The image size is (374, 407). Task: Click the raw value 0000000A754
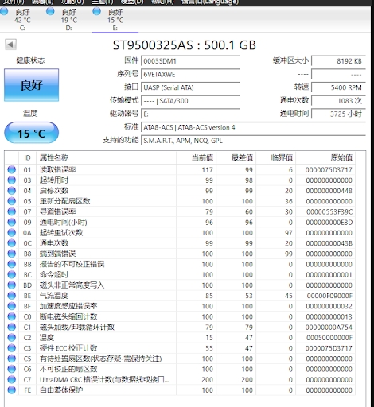click(x=329, y=327)
